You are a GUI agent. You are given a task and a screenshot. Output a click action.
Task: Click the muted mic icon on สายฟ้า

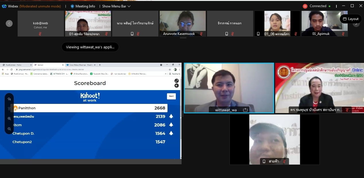click(284, 161)
